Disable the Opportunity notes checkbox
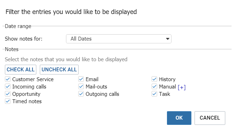Viewport: 234px width, 128px height. click(x=8, y=94)
